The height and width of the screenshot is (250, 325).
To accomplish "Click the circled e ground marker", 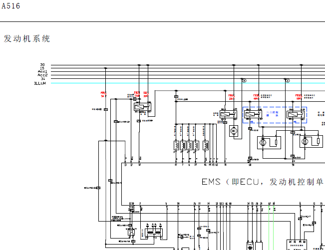I will point(244,80).
